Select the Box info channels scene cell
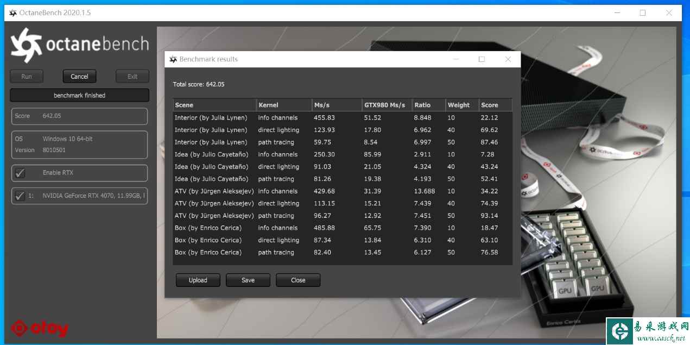The height and width of the screenshot is (345, 690). pos(208,228)
